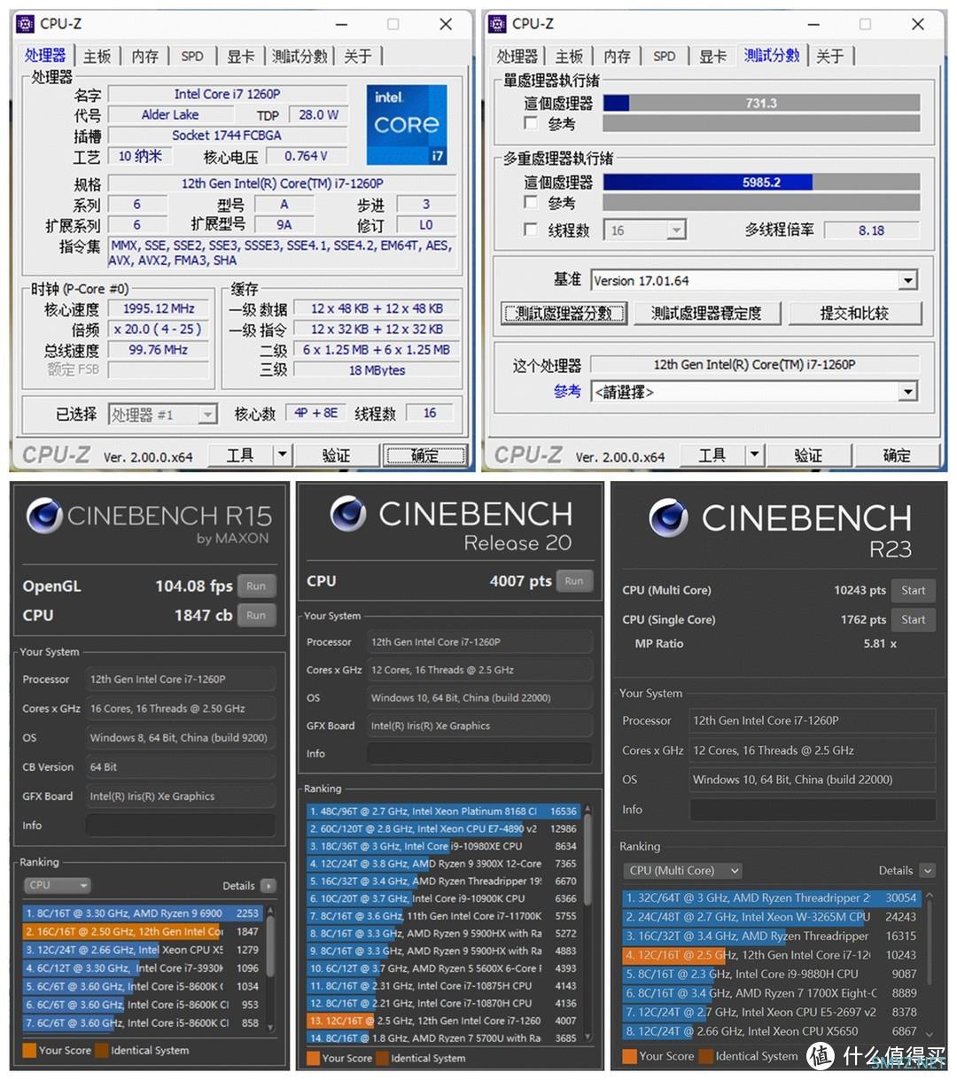This screenshot has height=1080, width=957.
Task: Click the Intel Core i7 logo badge
Action: pos(407,125)
